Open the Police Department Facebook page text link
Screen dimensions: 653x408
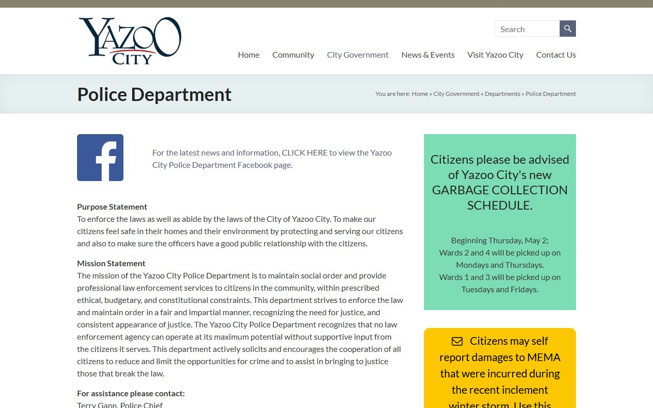[x=272, y=159]
